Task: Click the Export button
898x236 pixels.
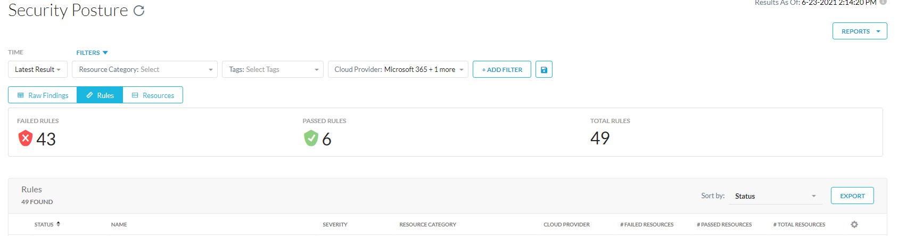Action: point(852,196)
